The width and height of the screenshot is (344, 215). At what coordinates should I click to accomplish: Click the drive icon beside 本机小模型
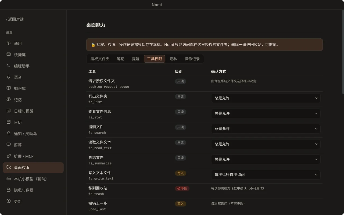tap(9, 178)
